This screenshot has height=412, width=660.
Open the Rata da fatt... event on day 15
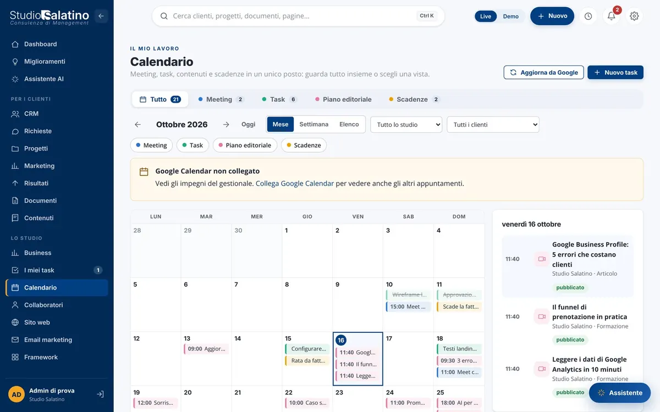click(307, 361)
